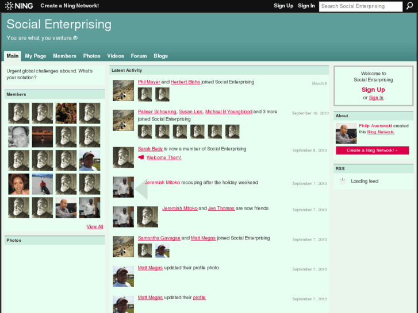This screenshot has width=418, height=313.
Task: Click Create a Ning Network! header link
Action: (70, 6)
